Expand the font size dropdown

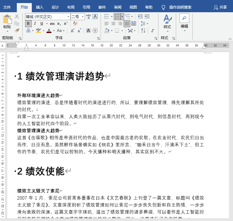point(82,17)
